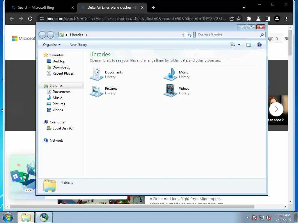Click the browser forward arrow
298x223 pixels.
coord(21,19)
